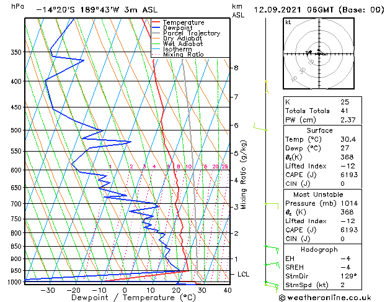
Task: Click the weatheronline.co.uk copyright link
Action: 325,298
